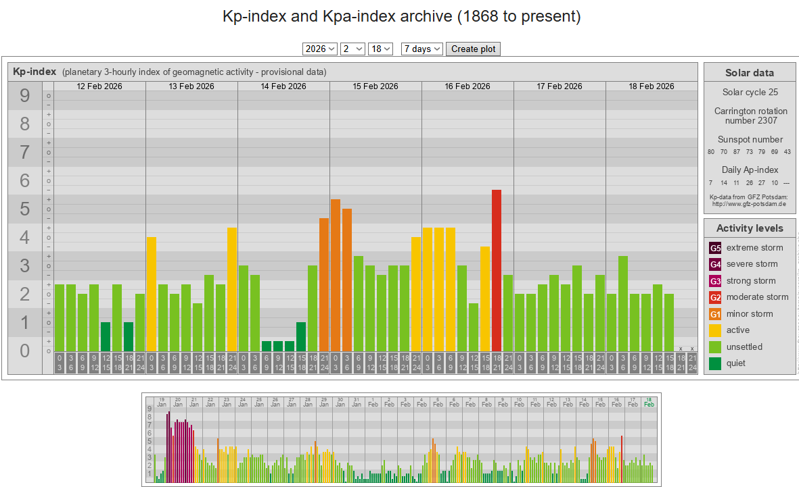Select the dark green quiet swatch

point(715,363)
